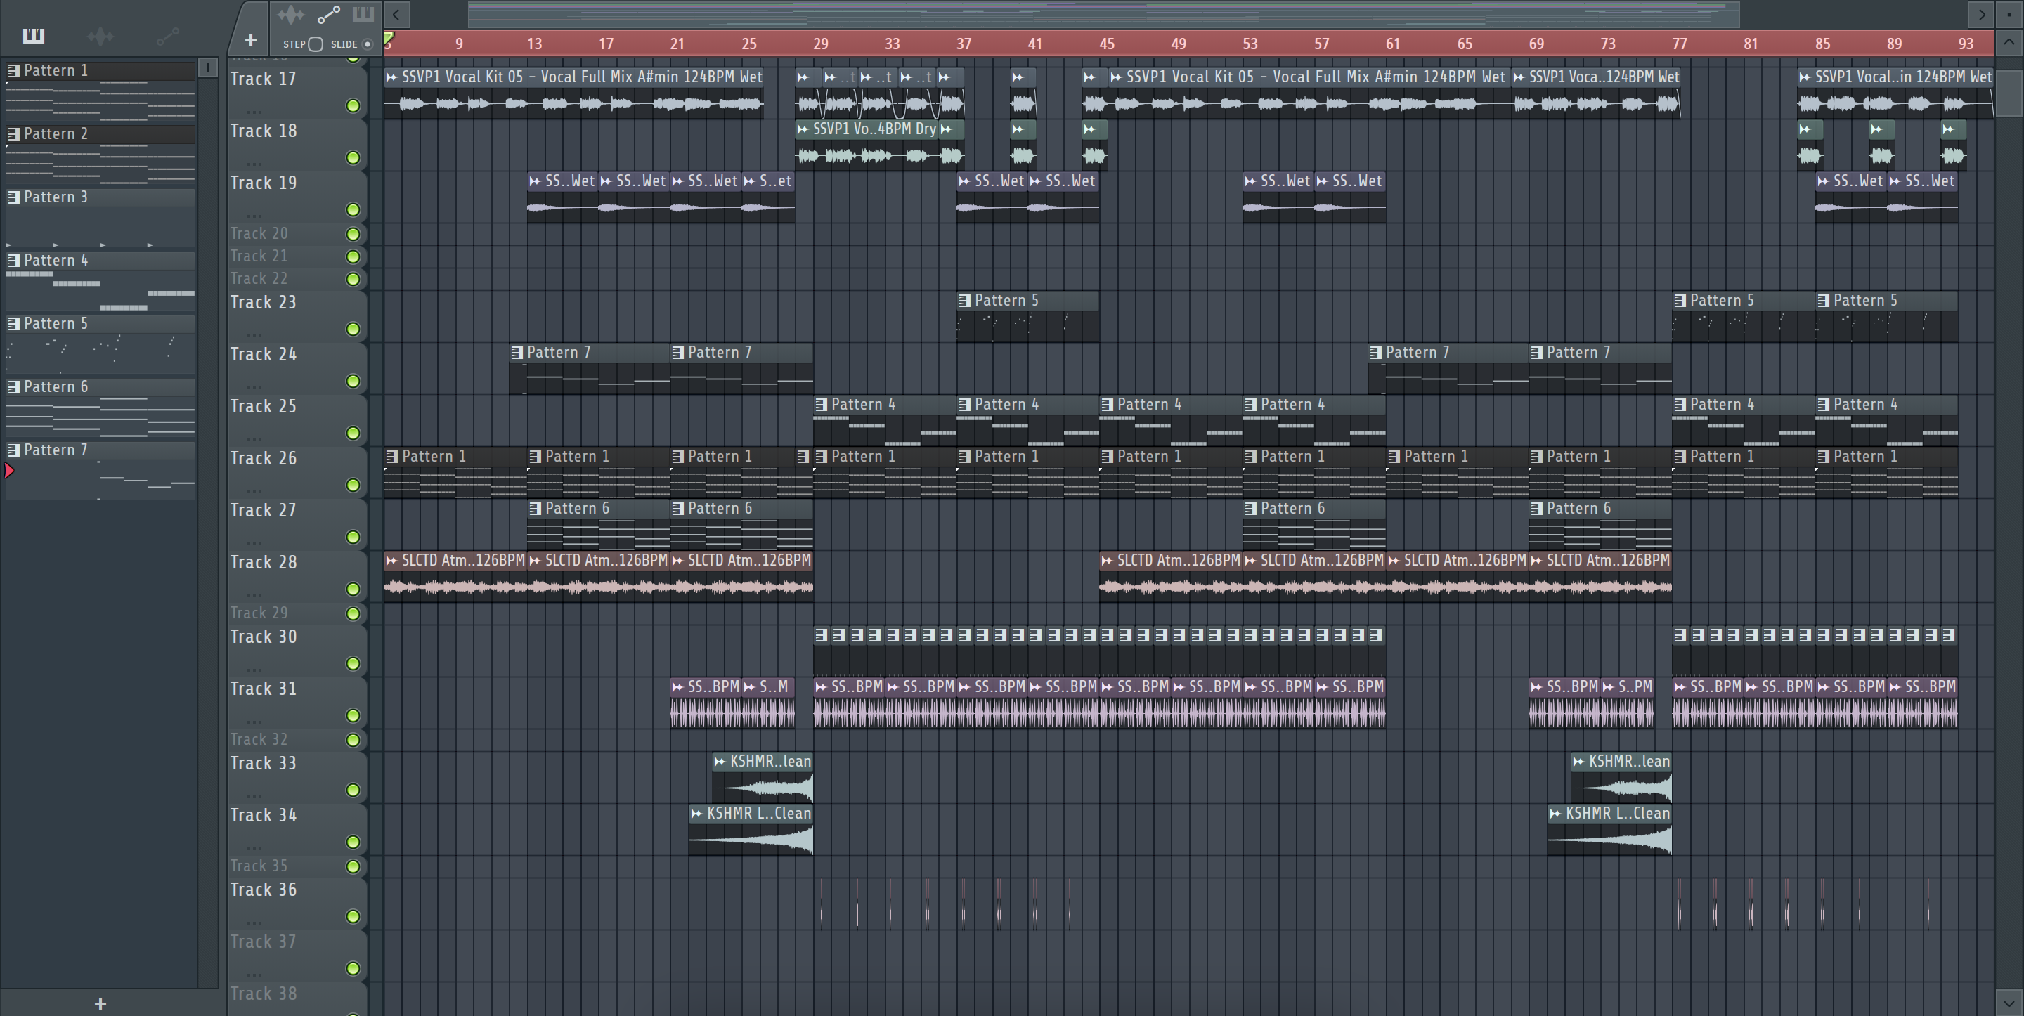The image size is (2024, 1016).
Task: Click first Pattern 5 clip icon on Track 23
Action: pos(965,301)
